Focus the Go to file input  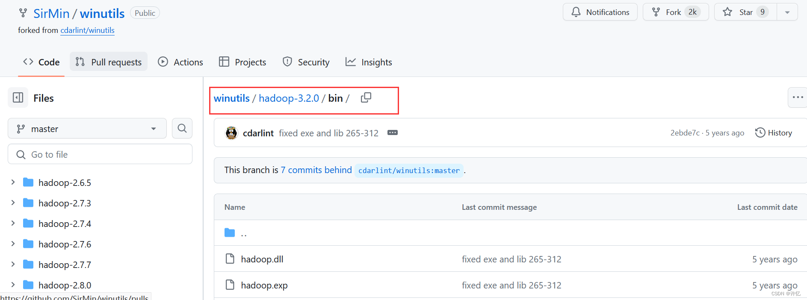100,154
